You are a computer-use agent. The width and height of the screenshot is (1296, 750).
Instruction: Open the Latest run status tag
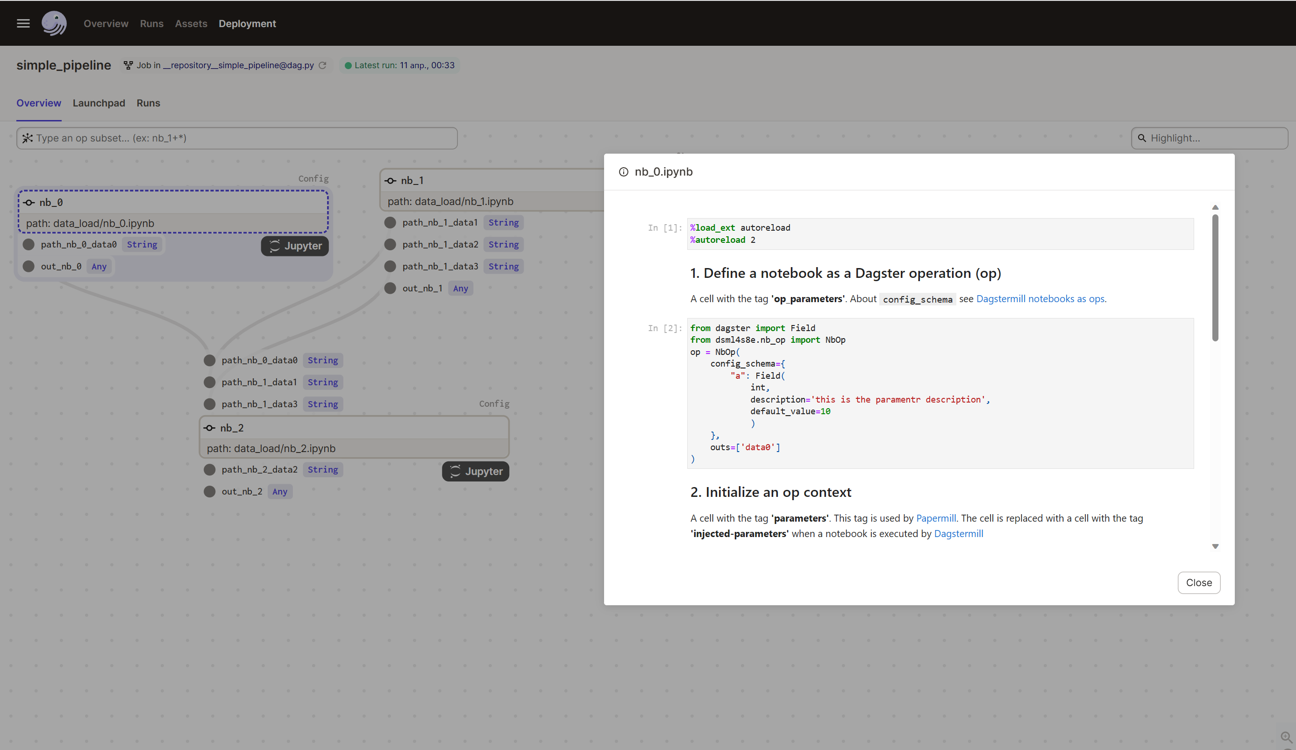[x=399, y=65]
